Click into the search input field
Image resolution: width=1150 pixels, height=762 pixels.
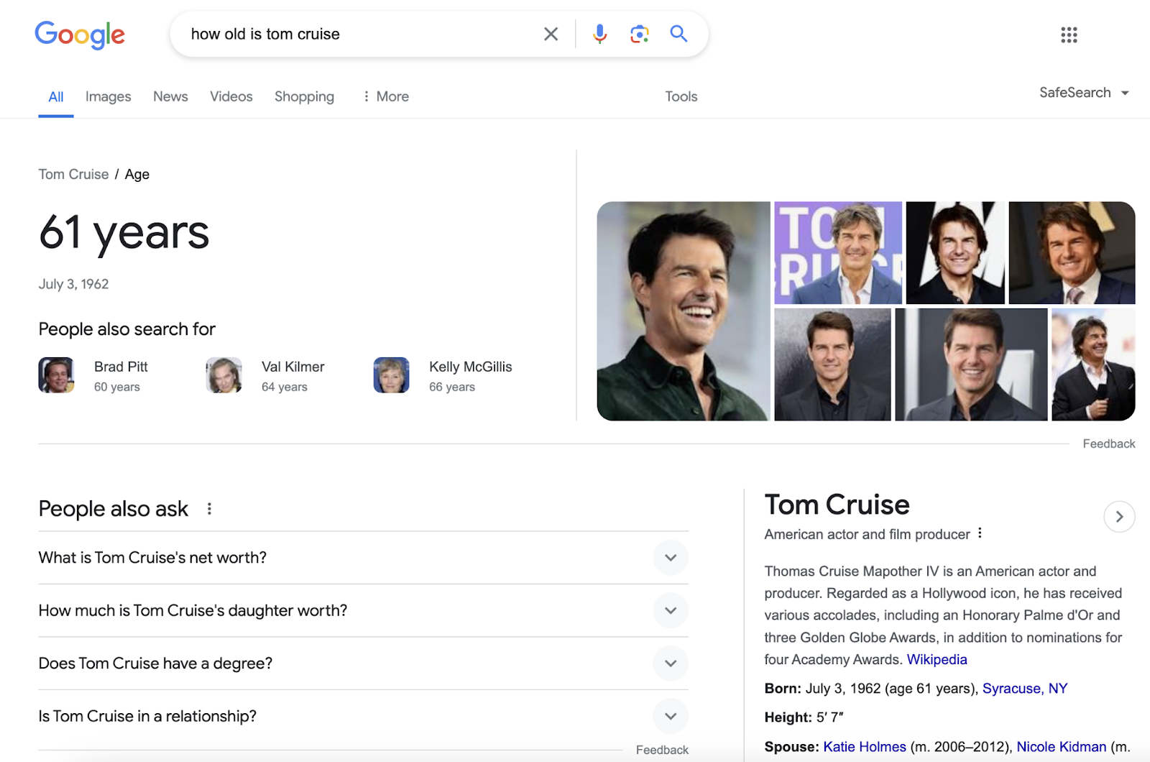pos(359,34)
